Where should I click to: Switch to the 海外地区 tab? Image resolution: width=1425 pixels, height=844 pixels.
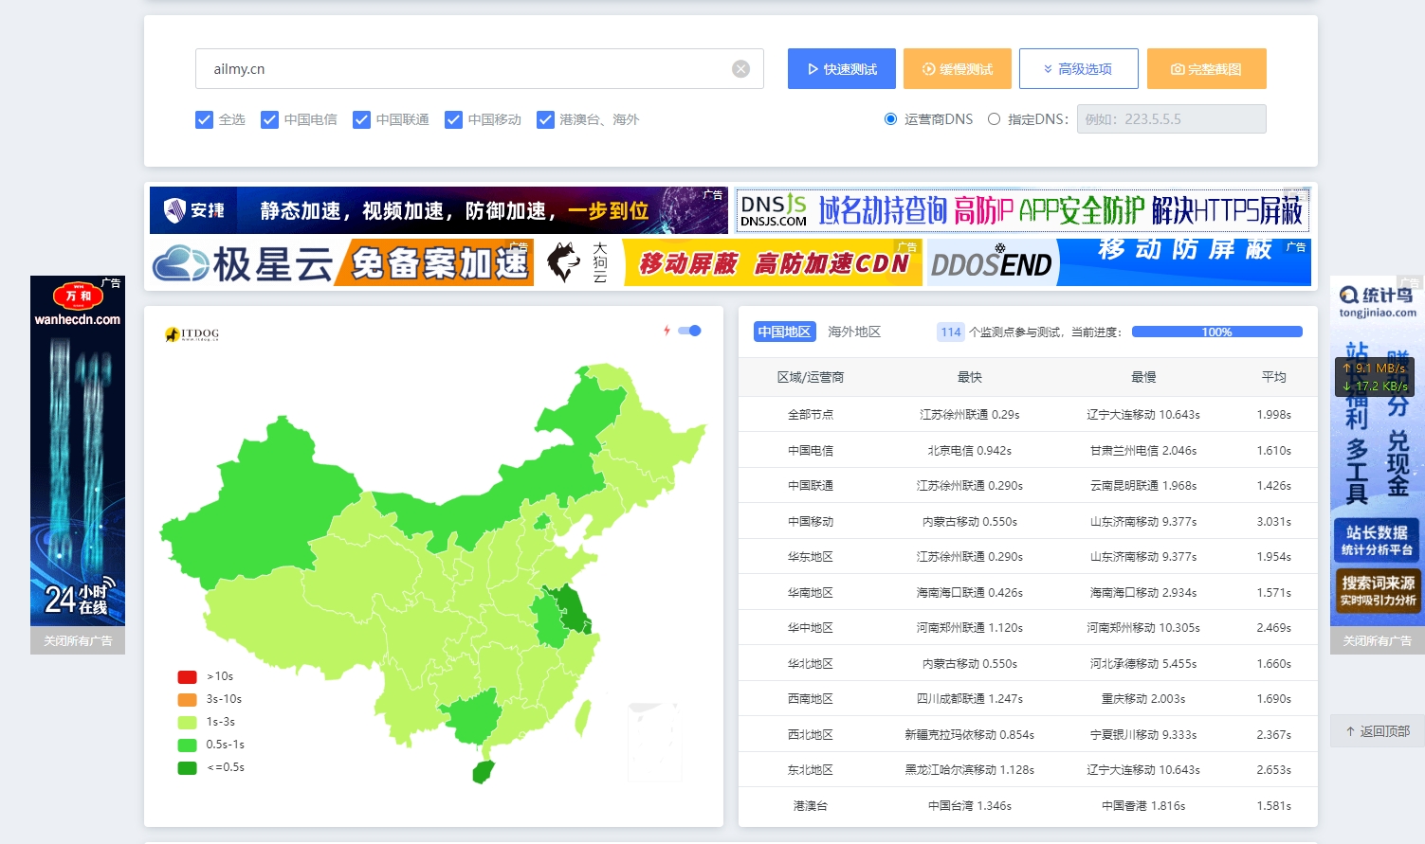853,332
